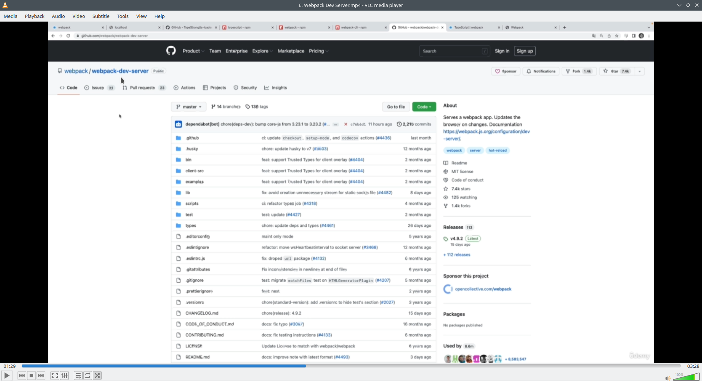Screen dimensions: 702x381
Task: Open the client-src folder
Action: [x=195, y=171]
